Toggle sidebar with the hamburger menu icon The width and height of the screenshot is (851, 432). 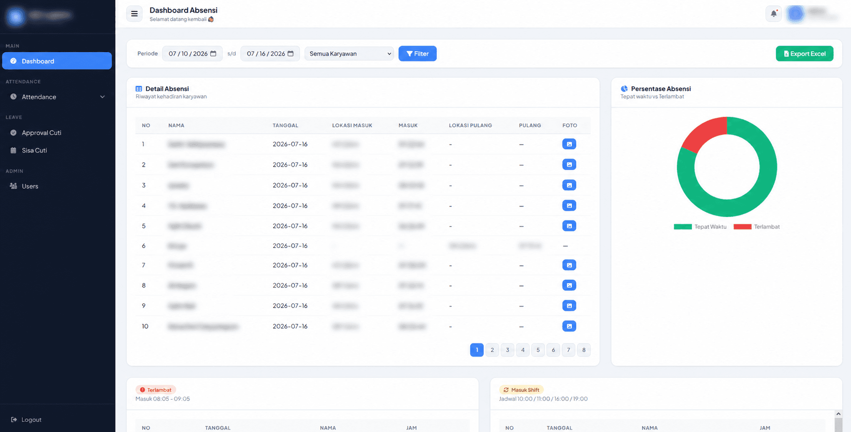coord(134,14)
